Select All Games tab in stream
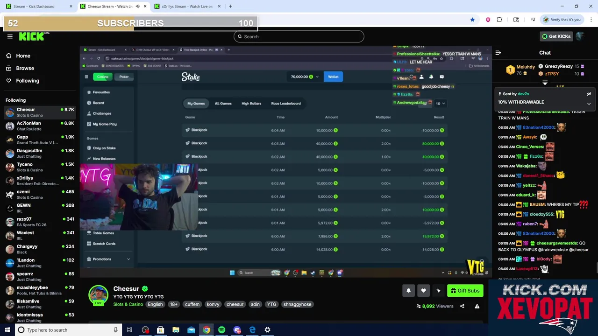This screenshot has width=598, height=336. [223, 104]
